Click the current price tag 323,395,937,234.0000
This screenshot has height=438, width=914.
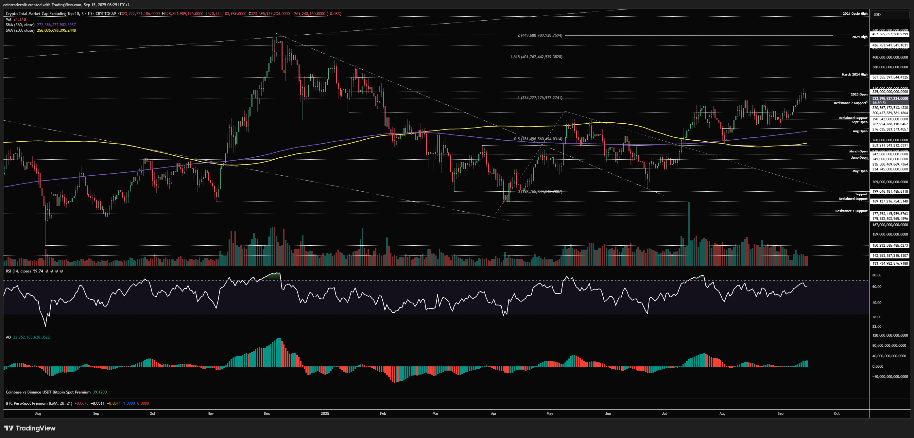[x=890, y=99]
